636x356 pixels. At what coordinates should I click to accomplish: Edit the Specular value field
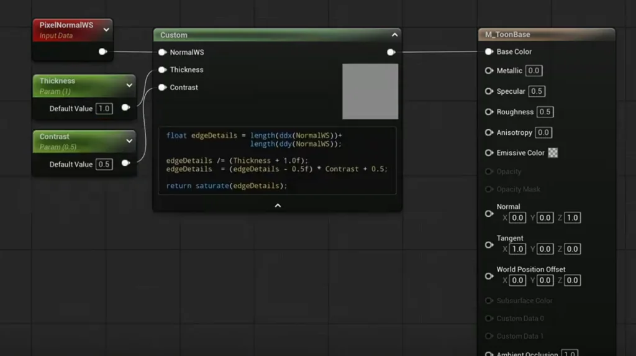click(537, 91)
